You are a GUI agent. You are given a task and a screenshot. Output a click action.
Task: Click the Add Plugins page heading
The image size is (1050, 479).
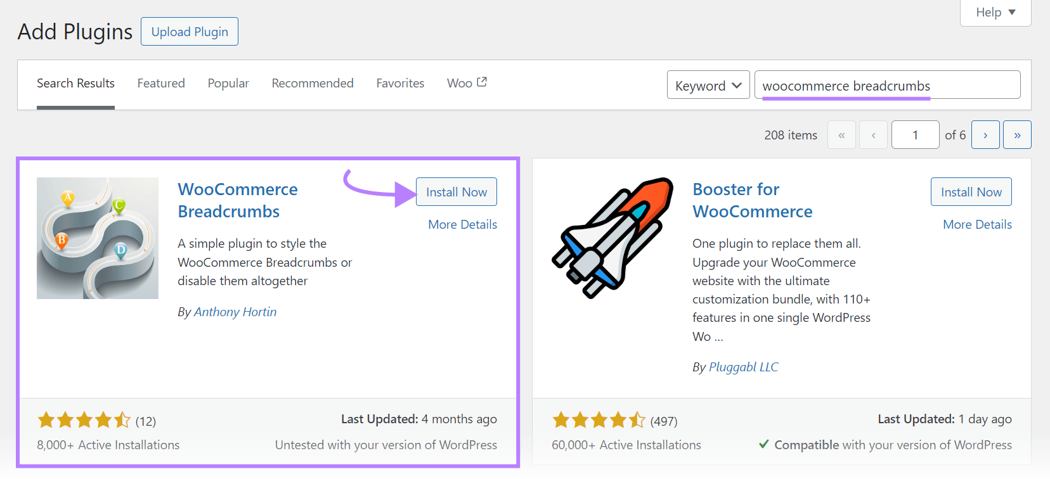point(75,32)
